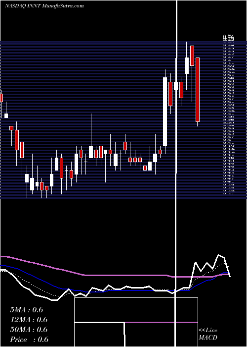The height and width of the screenshot is (347, 247).
Task: Select the 12MA : 0.6 value label
Action: tap(29, 320)
